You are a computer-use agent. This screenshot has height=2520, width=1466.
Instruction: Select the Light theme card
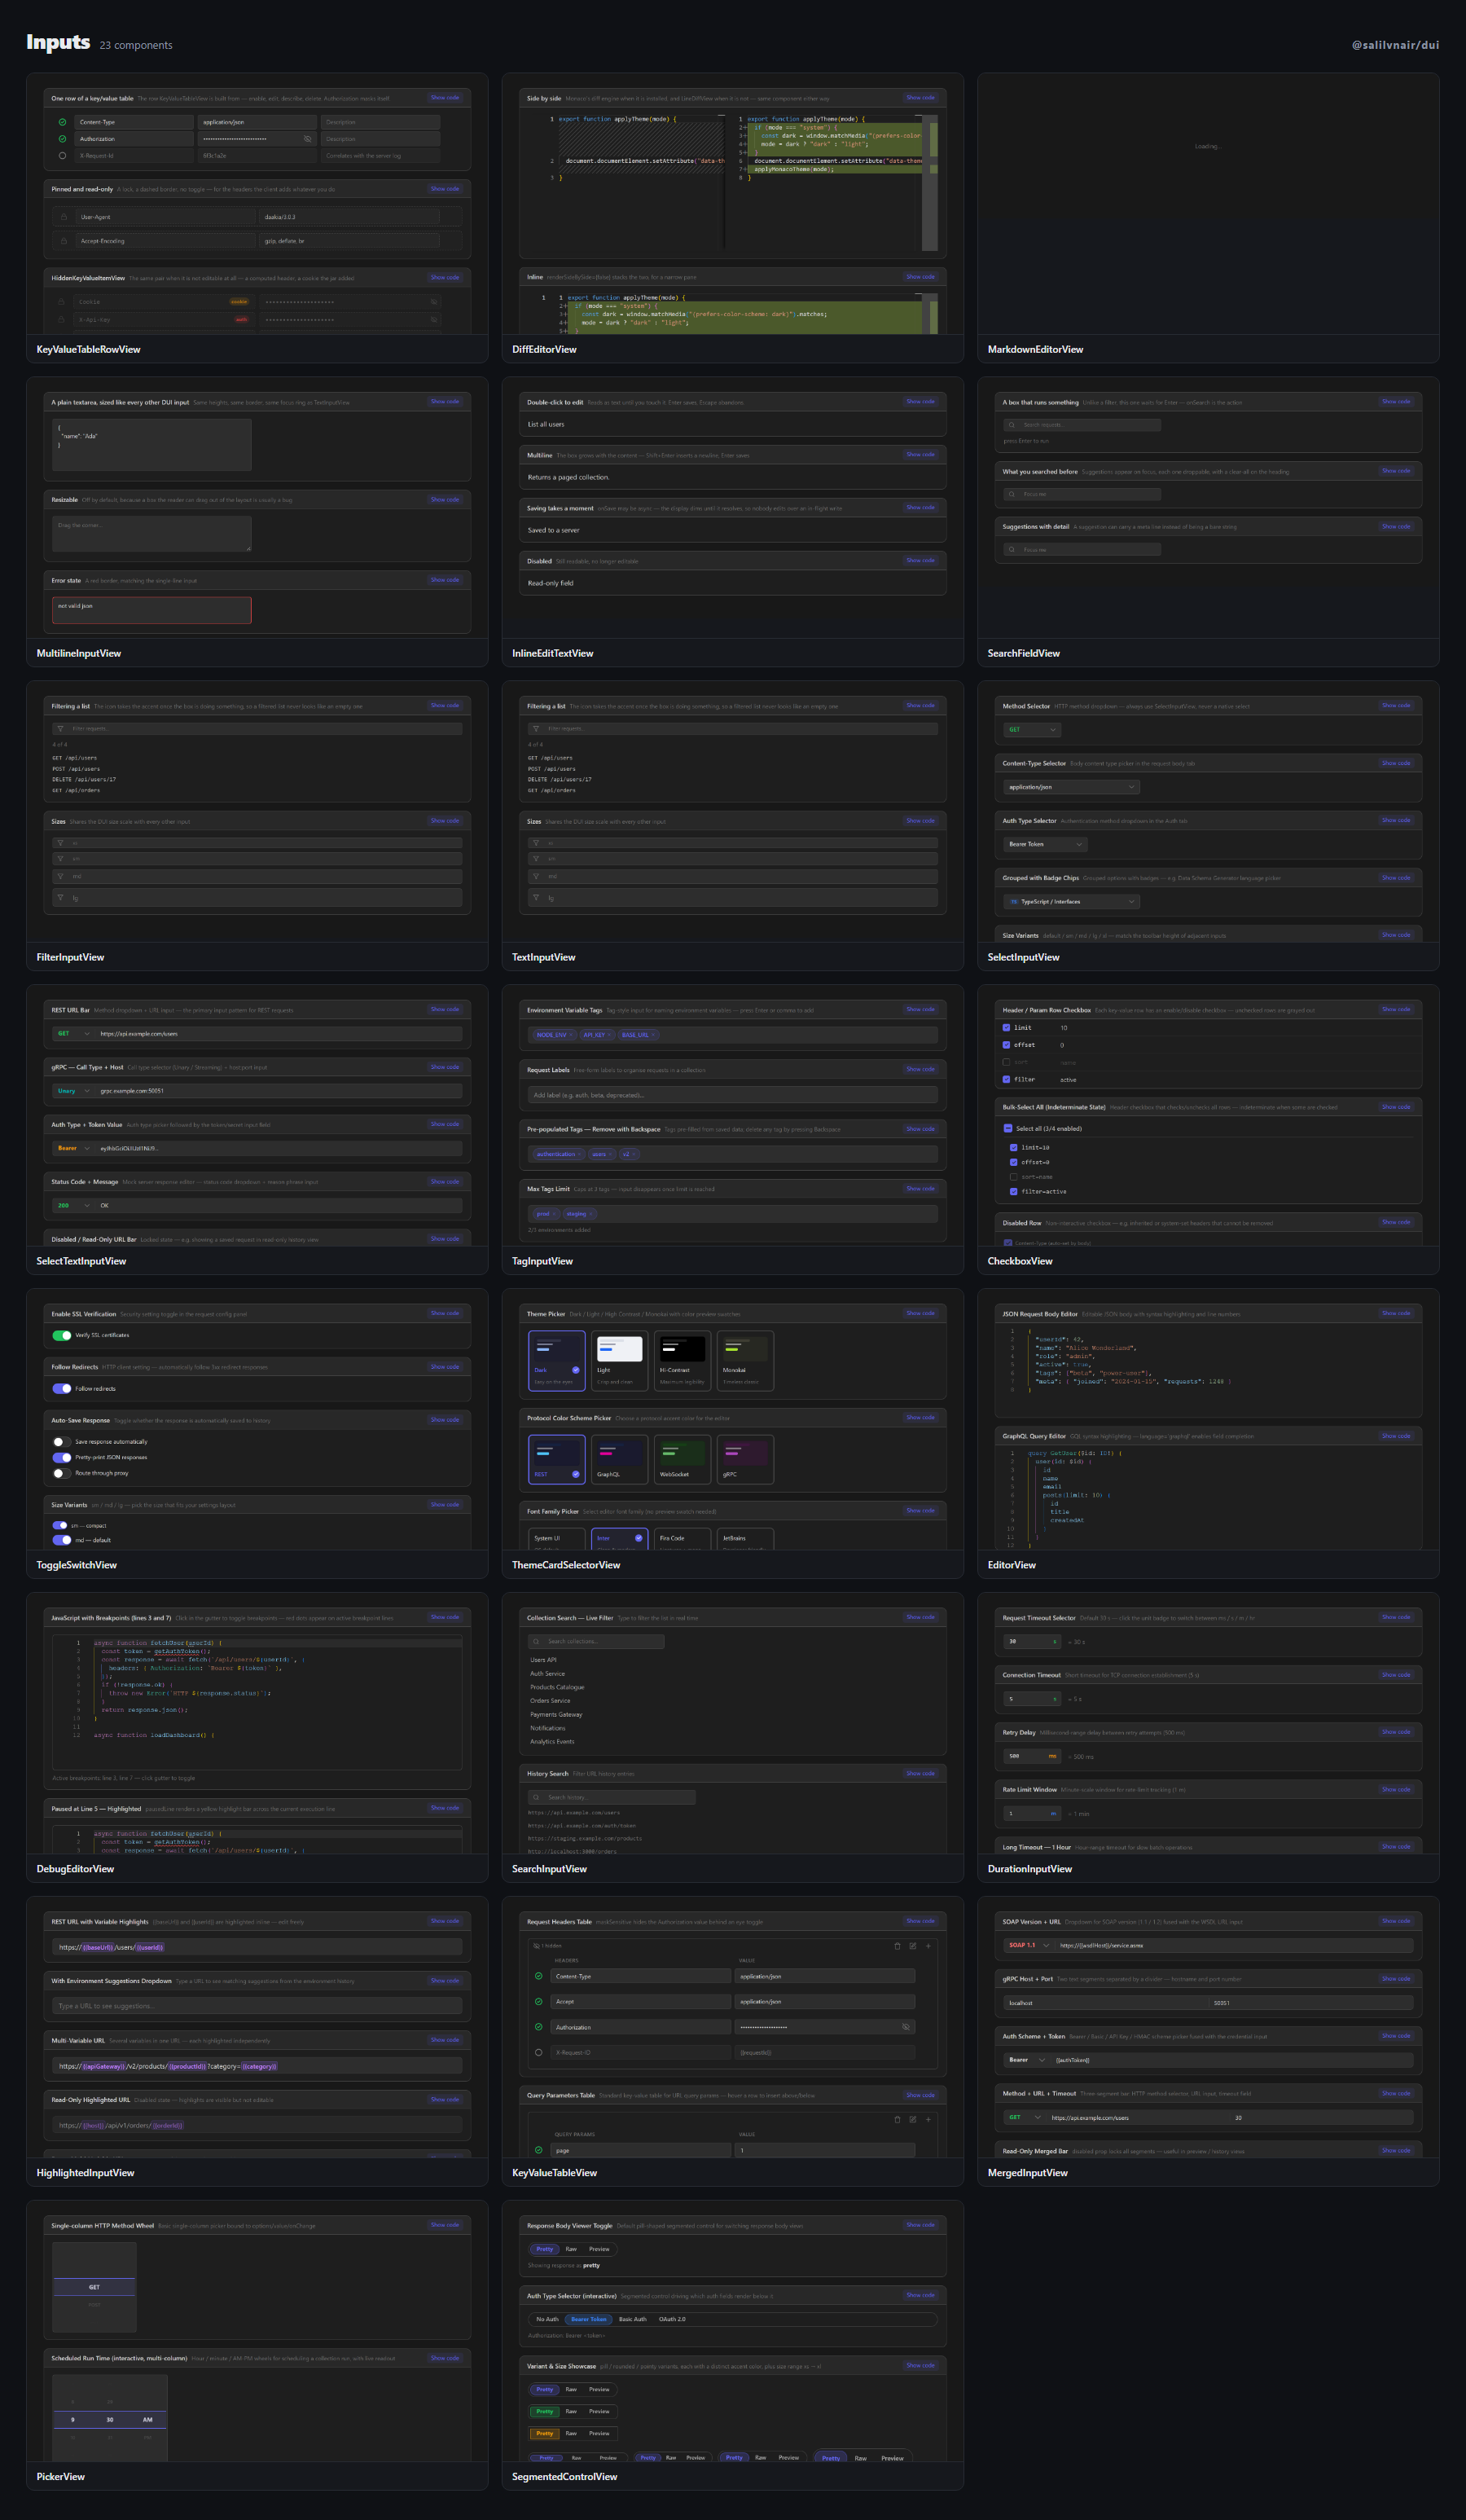point(620,1359)
